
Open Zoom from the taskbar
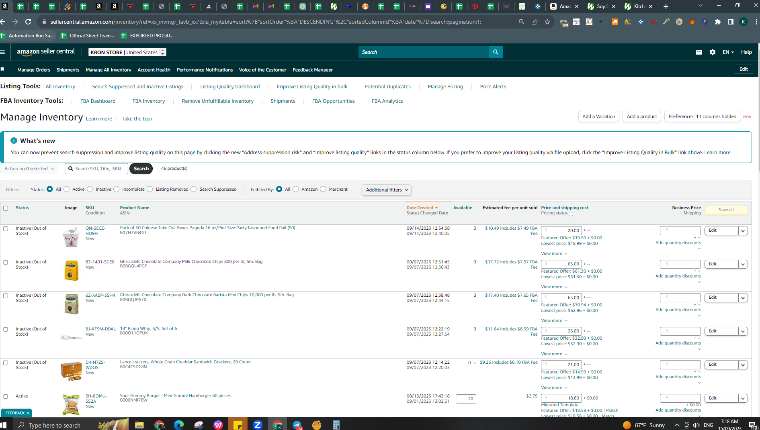258,425
